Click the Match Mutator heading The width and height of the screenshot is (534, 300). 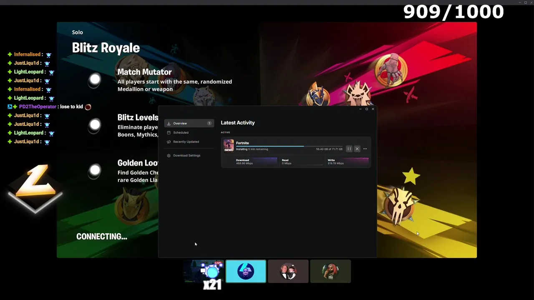144,72
